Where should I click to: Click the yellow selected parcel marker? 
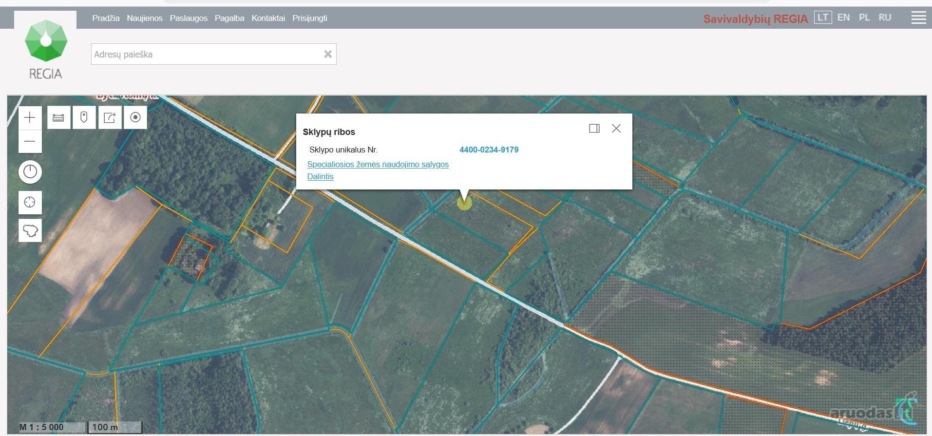pyautogui.click(x=464, y=203)
